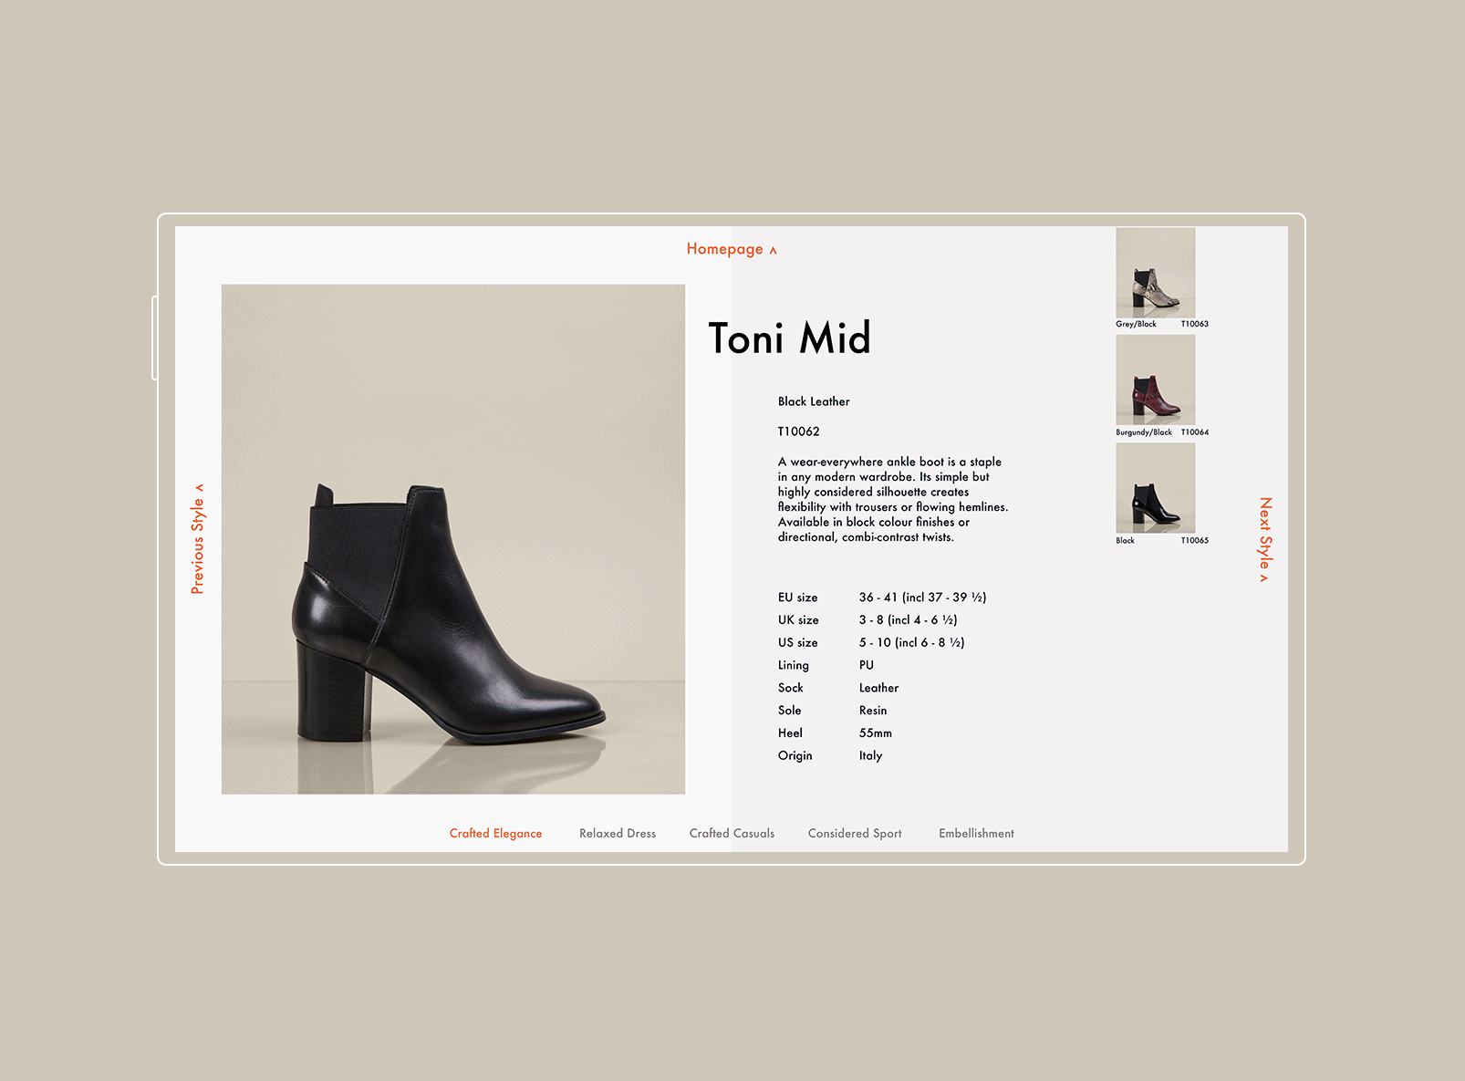Click the Black Leather colour label
Image resolution: width=1465 pixels, height=1081 pixels.
[814, 401]
